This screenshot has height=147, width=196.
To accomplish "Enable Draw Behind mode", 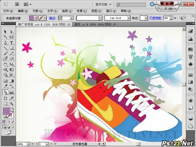I will click(x=8, y=127).
